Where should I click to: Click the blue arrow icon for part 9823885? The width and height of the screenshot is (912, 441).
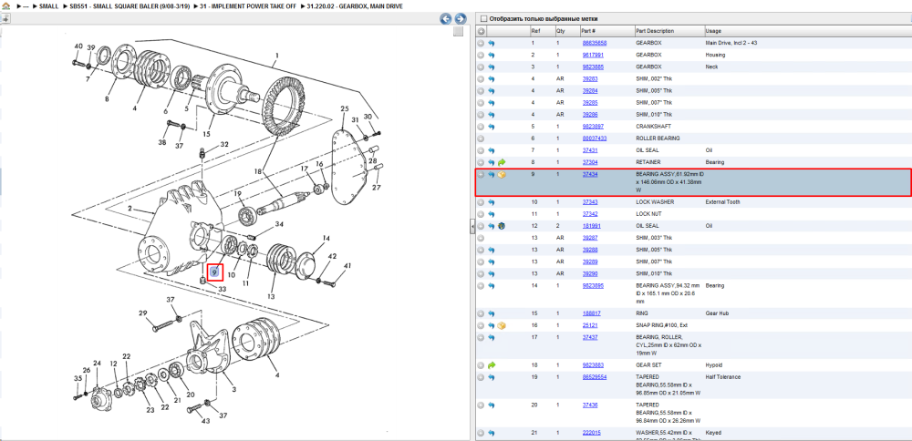(492, 67)
